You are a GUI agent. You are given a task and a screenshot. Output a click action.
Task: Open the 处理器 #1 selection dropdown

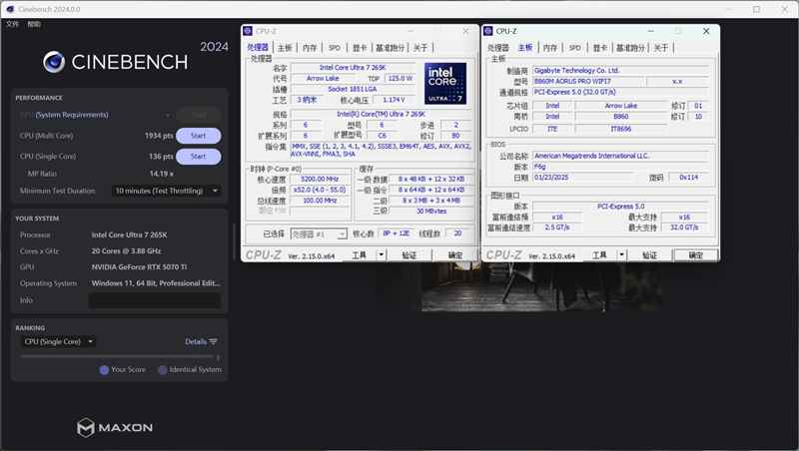click(319, 233)
